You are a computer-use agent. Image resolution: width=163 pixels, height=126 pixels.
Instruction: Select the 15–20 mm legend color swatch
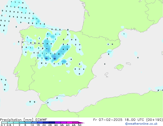(x=40, y=123)
